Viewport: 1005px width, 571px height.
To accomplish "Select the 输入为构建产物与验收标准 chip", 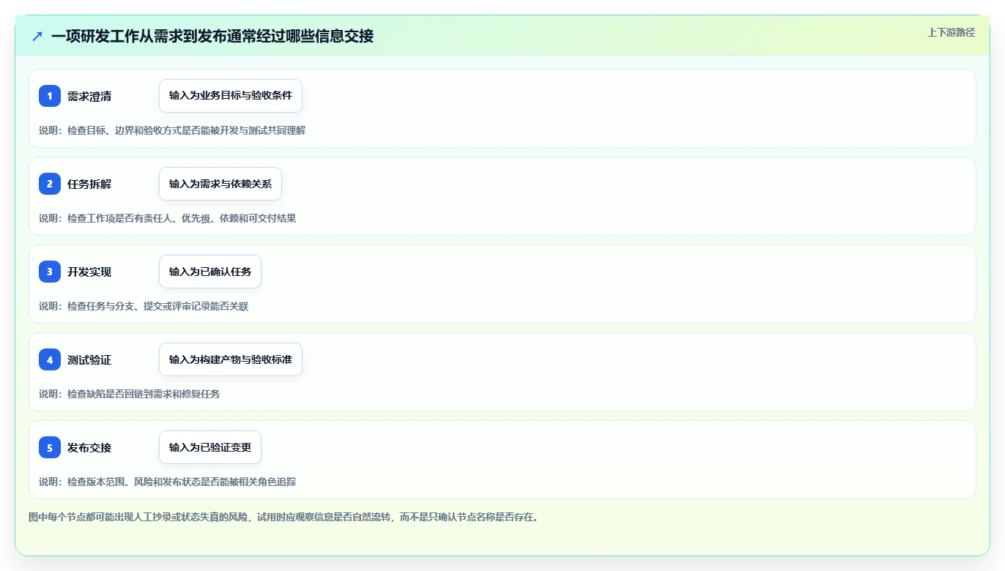I will (231, 359).
